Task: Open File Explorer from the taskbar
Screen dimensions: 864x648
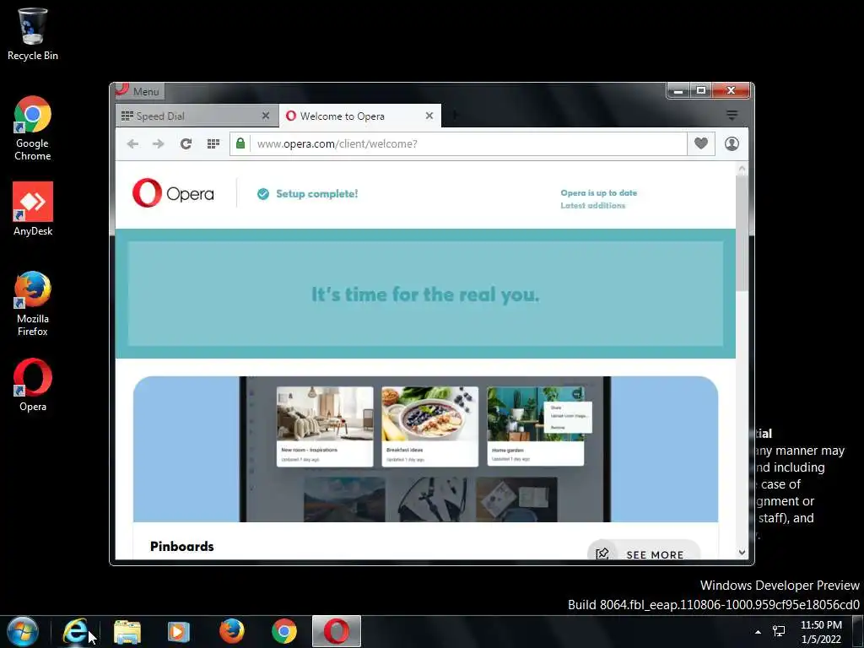Action: coord(127,631)
